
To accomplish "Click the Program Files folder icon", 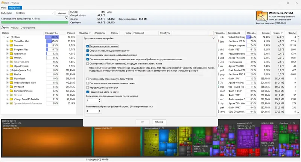I will (x=11, y=49).
